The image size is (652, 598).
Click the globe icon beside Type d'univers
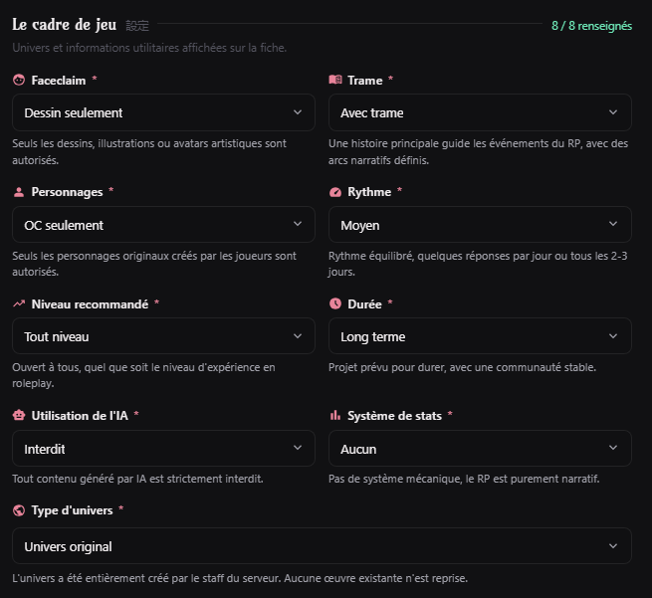19,509
